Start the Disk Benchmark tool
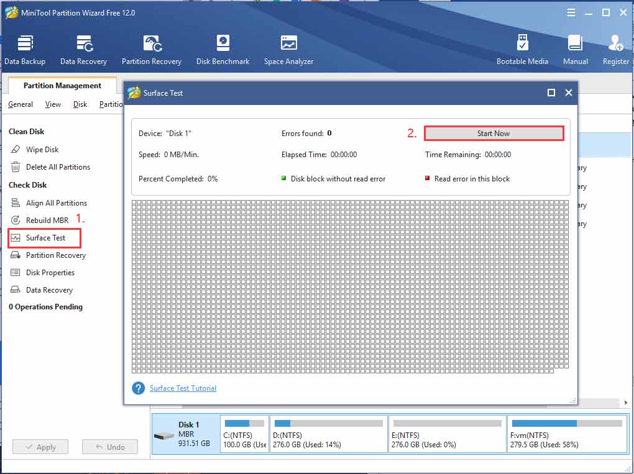 (223, 50)
